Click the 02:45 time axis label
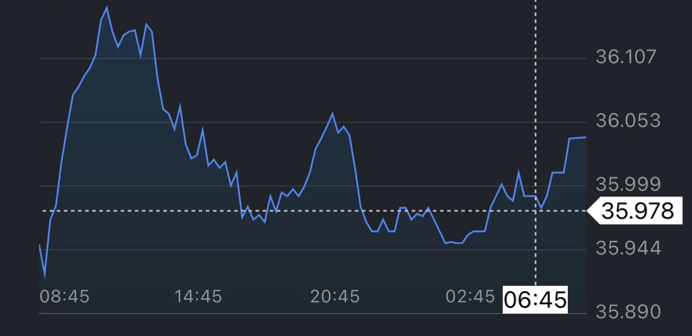The image size is (692, 336). (470, 296)
